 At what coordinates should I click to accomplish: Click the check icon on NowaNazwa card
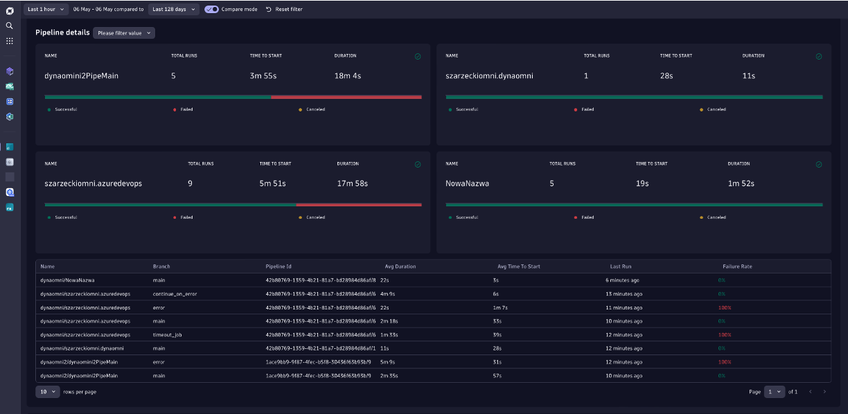click(819, 165)
